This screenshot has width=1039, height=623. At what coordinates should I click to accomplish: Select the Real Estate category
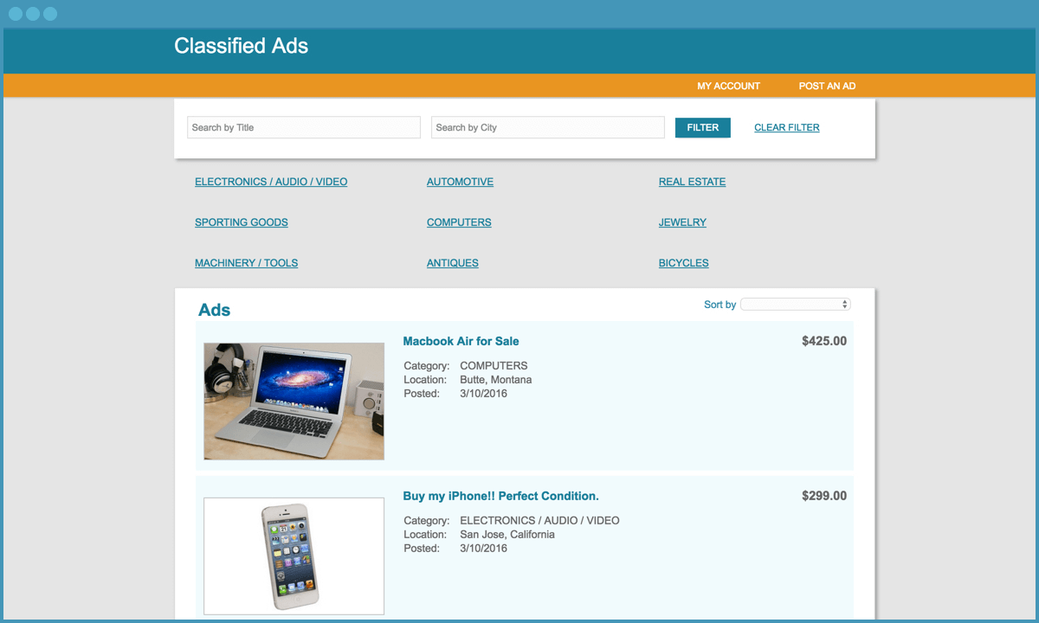point(692,182)
